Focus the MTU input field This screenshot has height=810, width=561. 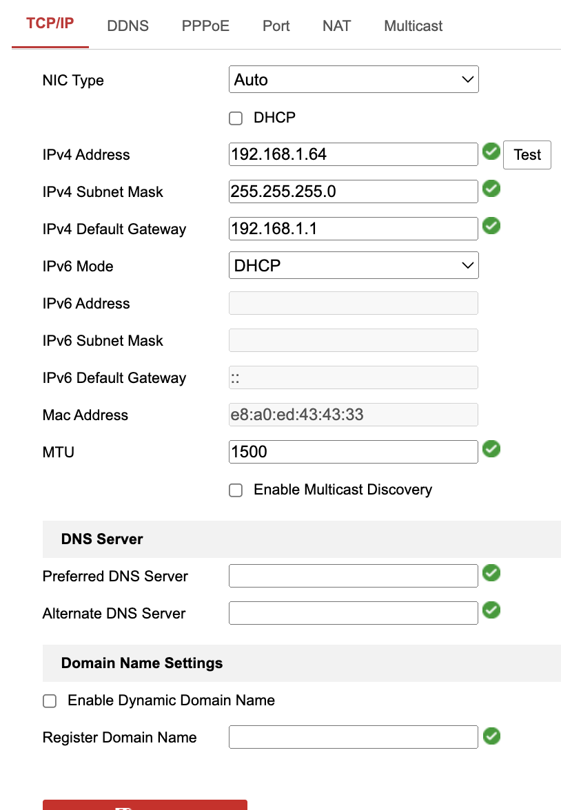coord(353,452)
